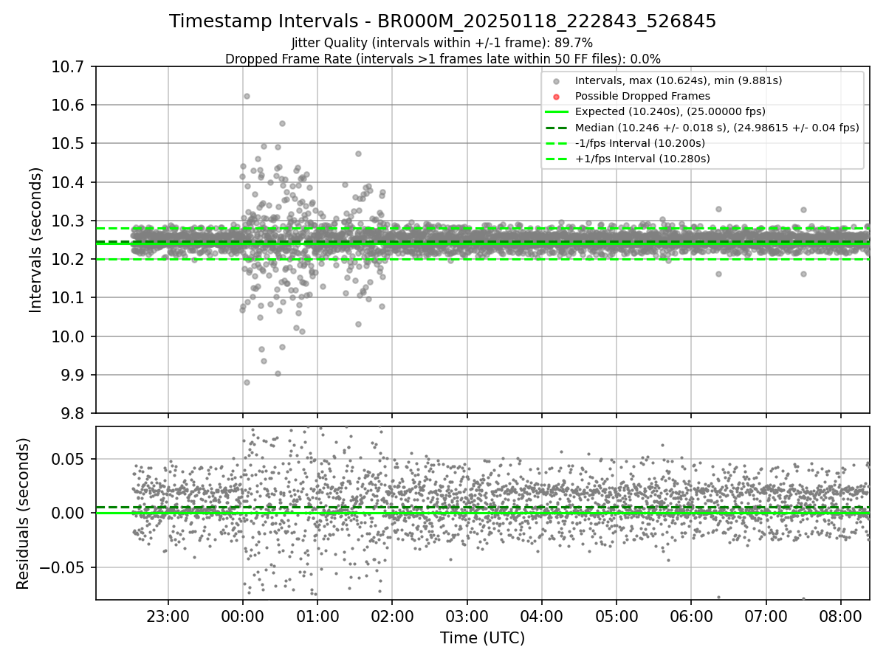The image size is (886, 664).
Task: Select legend text Intervals, max (10.624s), min (9.881s)
Action: 679,80
